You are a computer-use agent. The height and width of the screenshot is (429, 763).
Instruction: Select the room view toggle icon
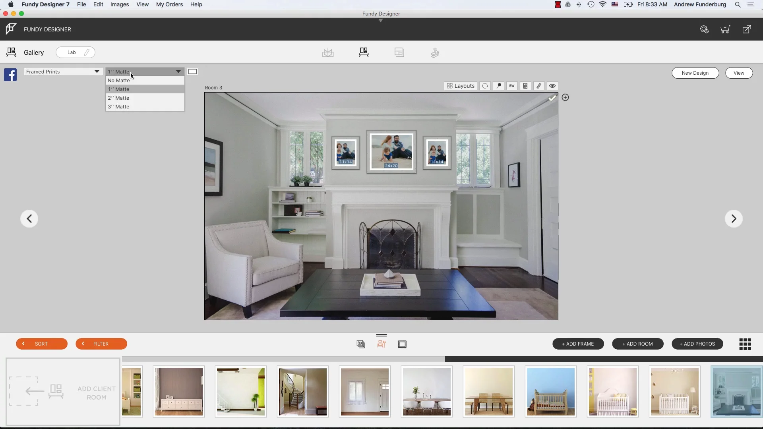(381, 344)
